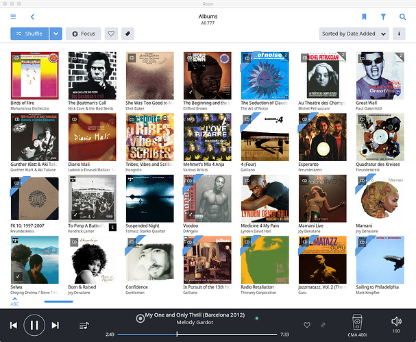Open the filter funnel icon
Viewport: 416px width, 342px height.
383,16
